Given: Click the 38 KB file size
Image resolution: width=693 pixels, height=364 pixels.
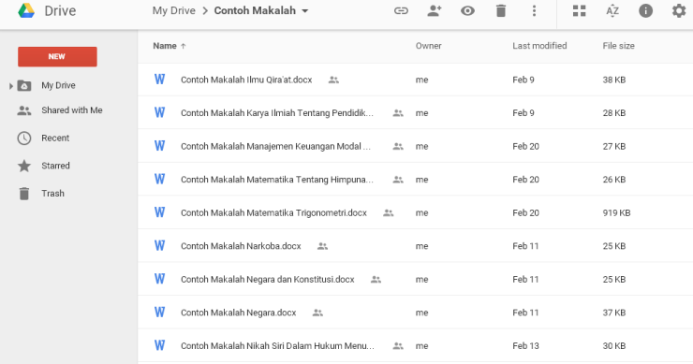Looking at the screenshot, I should [x=614, y=80].
